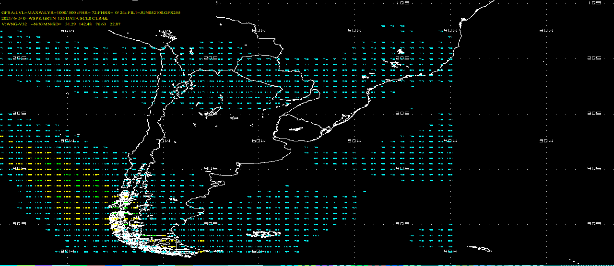The image size is (614, 266).
Task: Click the rightmost 30S latitude label
Action: (x=594, y=113)
